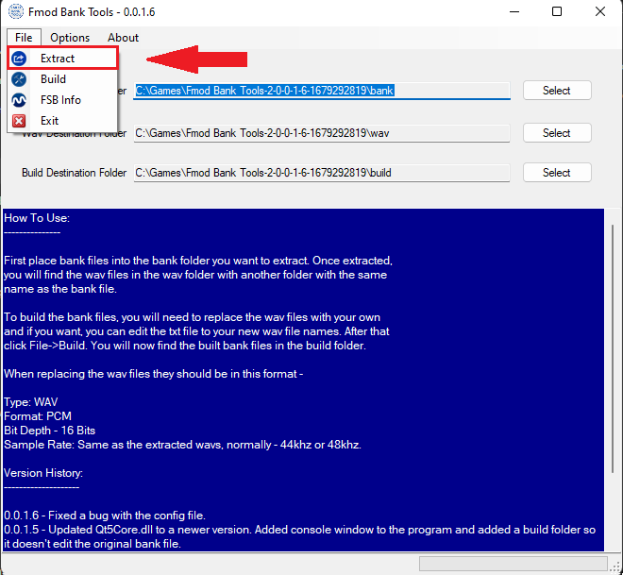The width and height of the screenshot is (623, 575).
Task: Click the '0.0.1.6 - Fixed a bug' line
Action: tap(105, 516)
